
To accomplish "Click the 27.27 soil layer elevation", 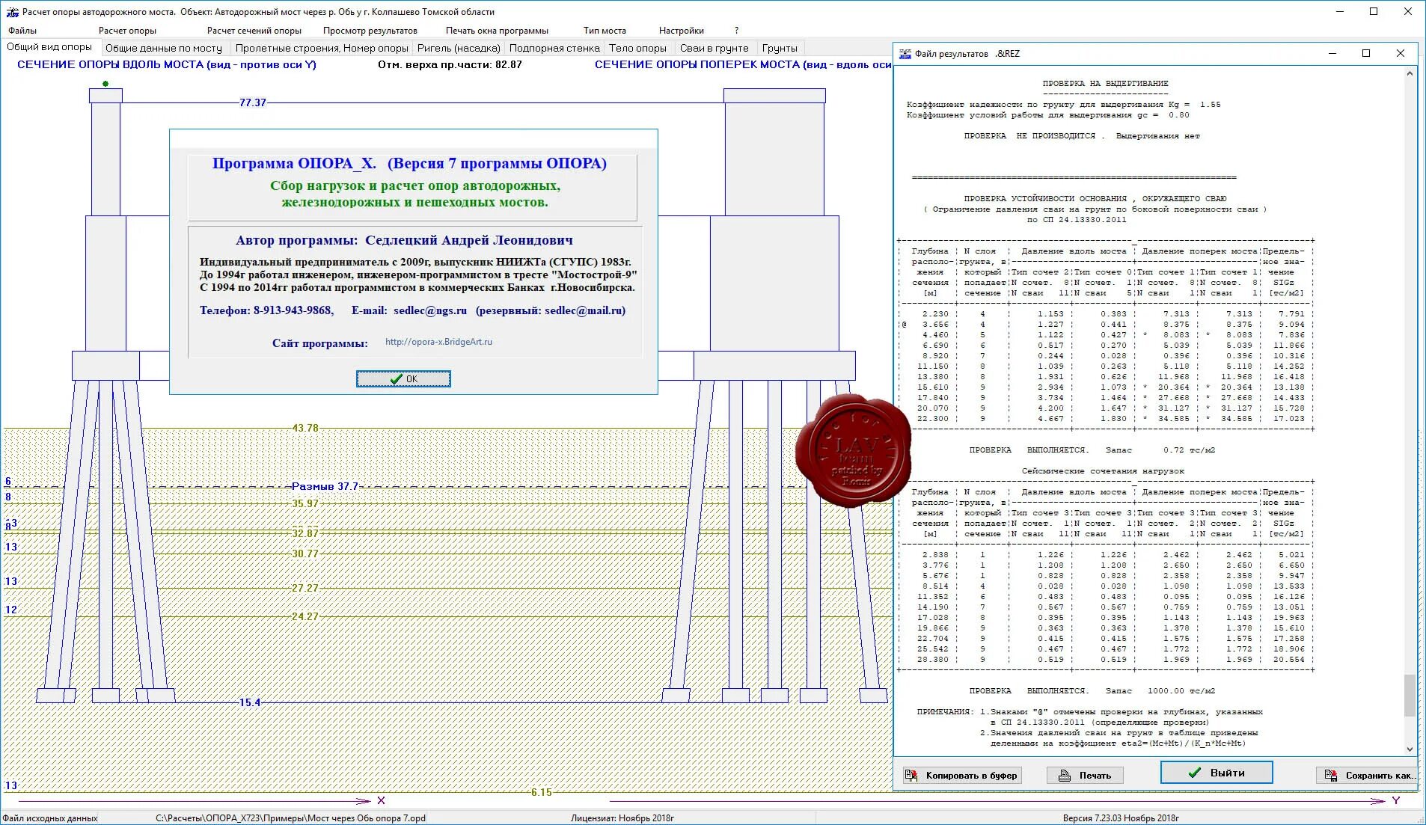I will [305, 588].
